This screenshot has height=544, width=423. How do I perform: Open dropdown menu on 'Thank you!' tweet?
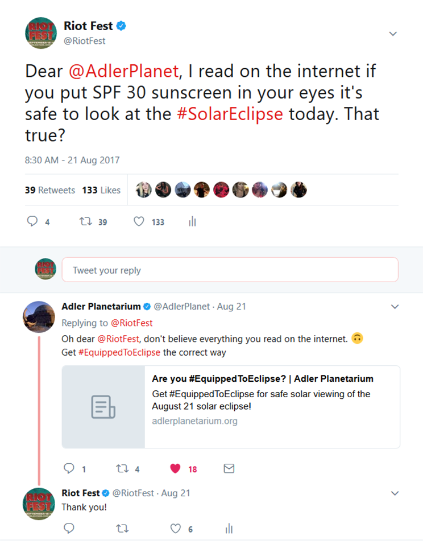click(395, 493)
